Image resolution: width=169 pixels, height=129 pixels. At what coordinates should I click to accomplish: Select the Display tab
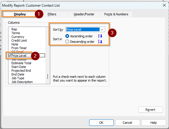pyautogui.click(x=20, y=14)
